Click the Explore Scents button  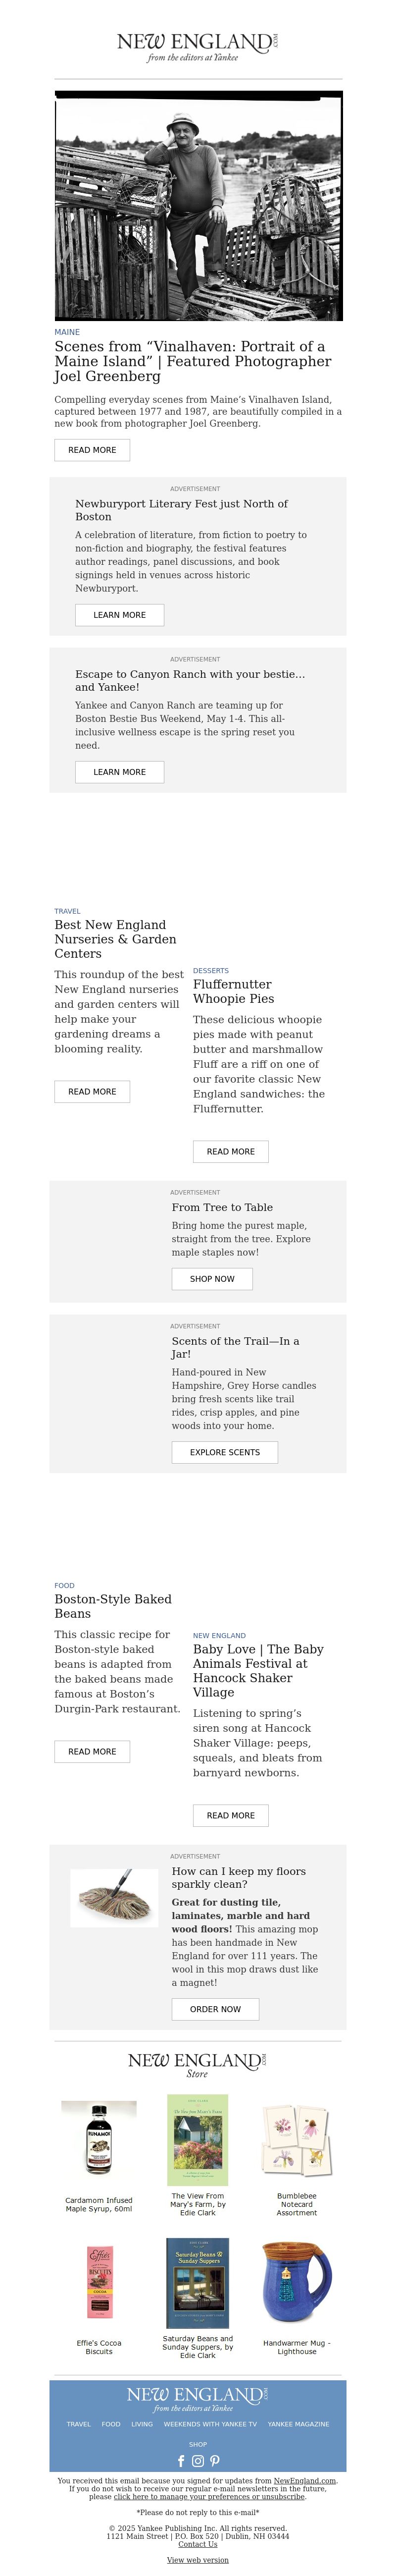point(225,1452)
